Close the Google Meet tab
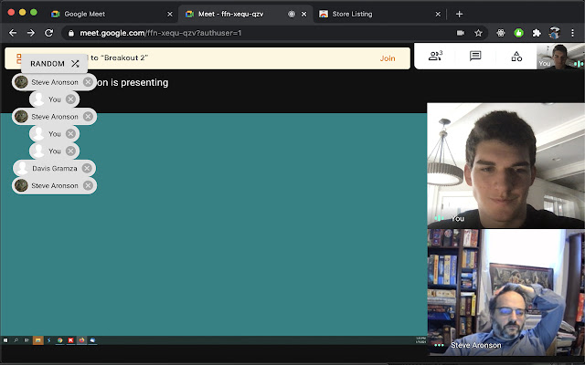This screenshot has height=365, width=585. coord(170,15)
